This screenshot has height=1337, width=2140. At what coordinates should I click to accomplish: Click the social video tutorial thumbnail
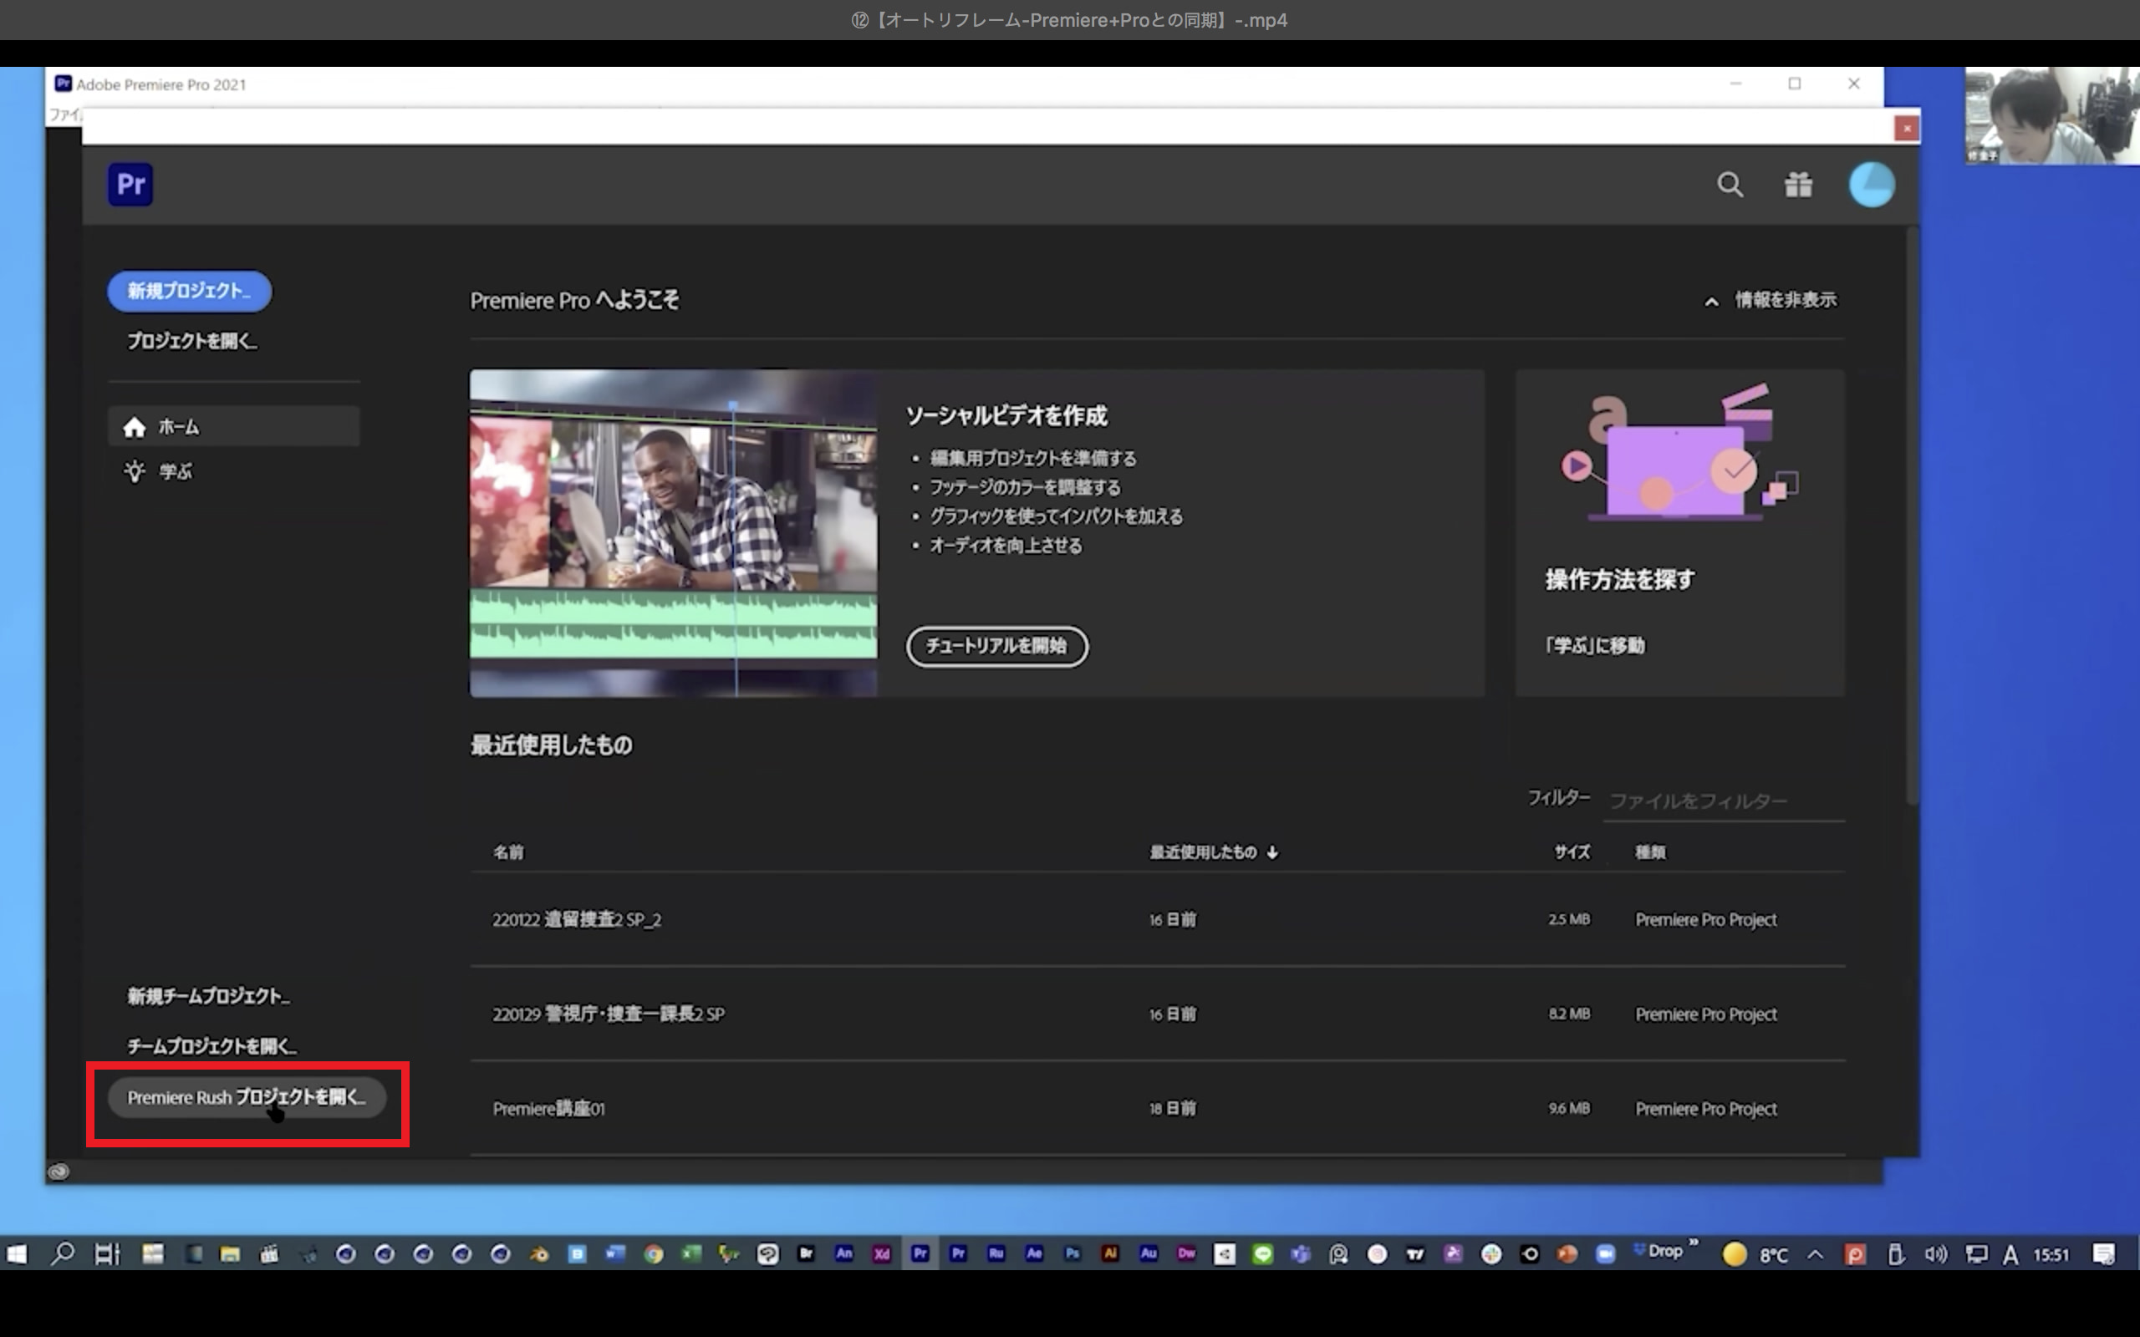[x=674, y=533]
